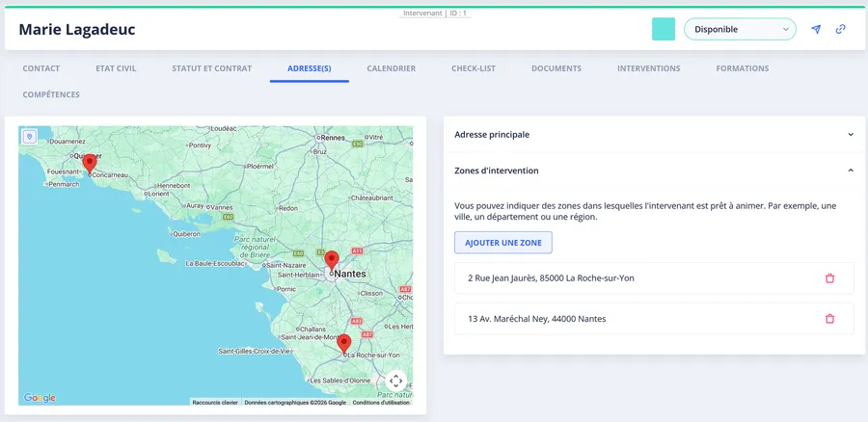Click Saint-Gilles-Croix-de-Vie map label
The image size is (868, 422).
click(252, 351)
